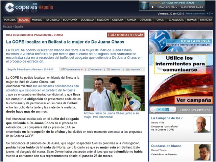Click the comments speech bubble icon
Image resolution: width=216 pixels, height=162 pixels.
(63, 69)
